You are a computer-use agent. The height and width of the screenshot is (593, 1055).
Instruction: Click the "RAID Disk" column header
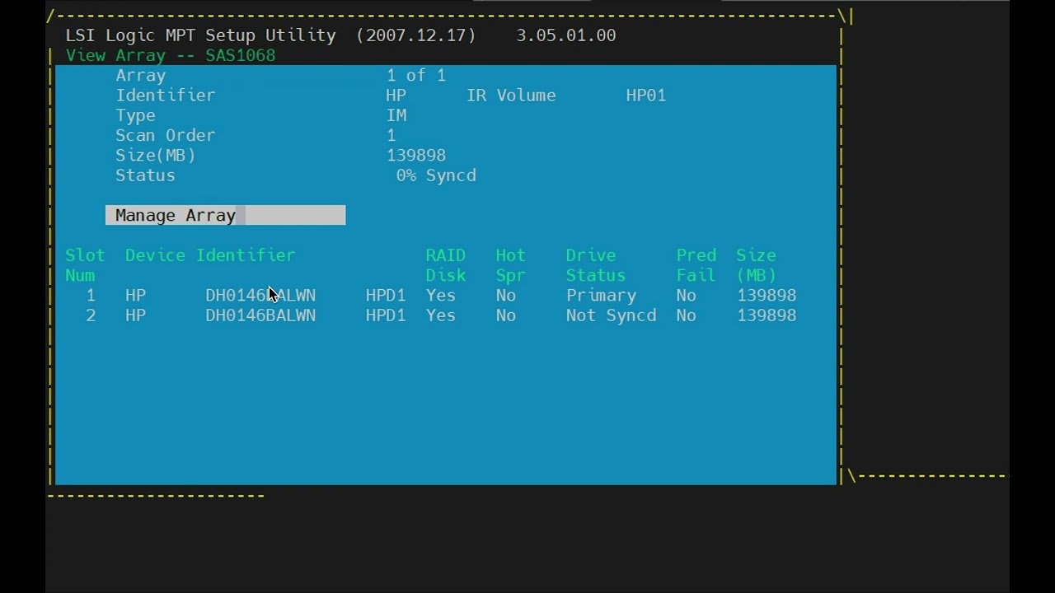(446, 265)
